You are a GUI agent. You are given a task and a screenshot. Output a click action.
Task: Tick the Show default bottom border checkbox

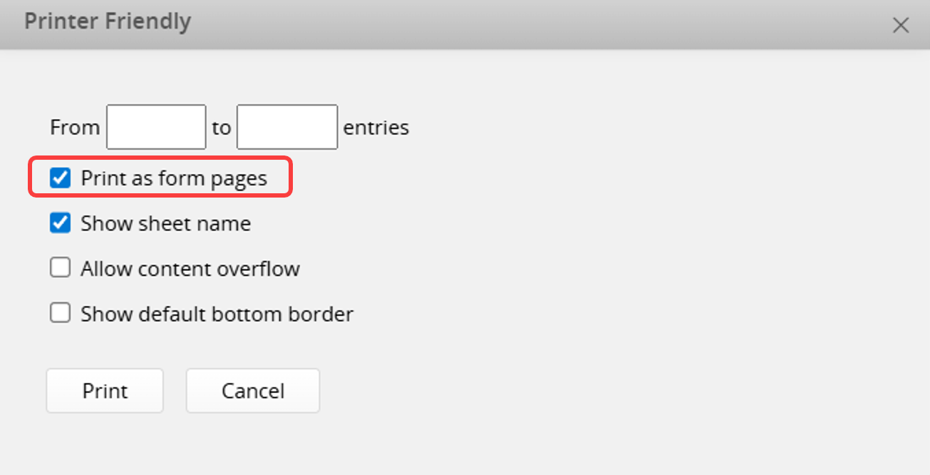pos(61,313)
